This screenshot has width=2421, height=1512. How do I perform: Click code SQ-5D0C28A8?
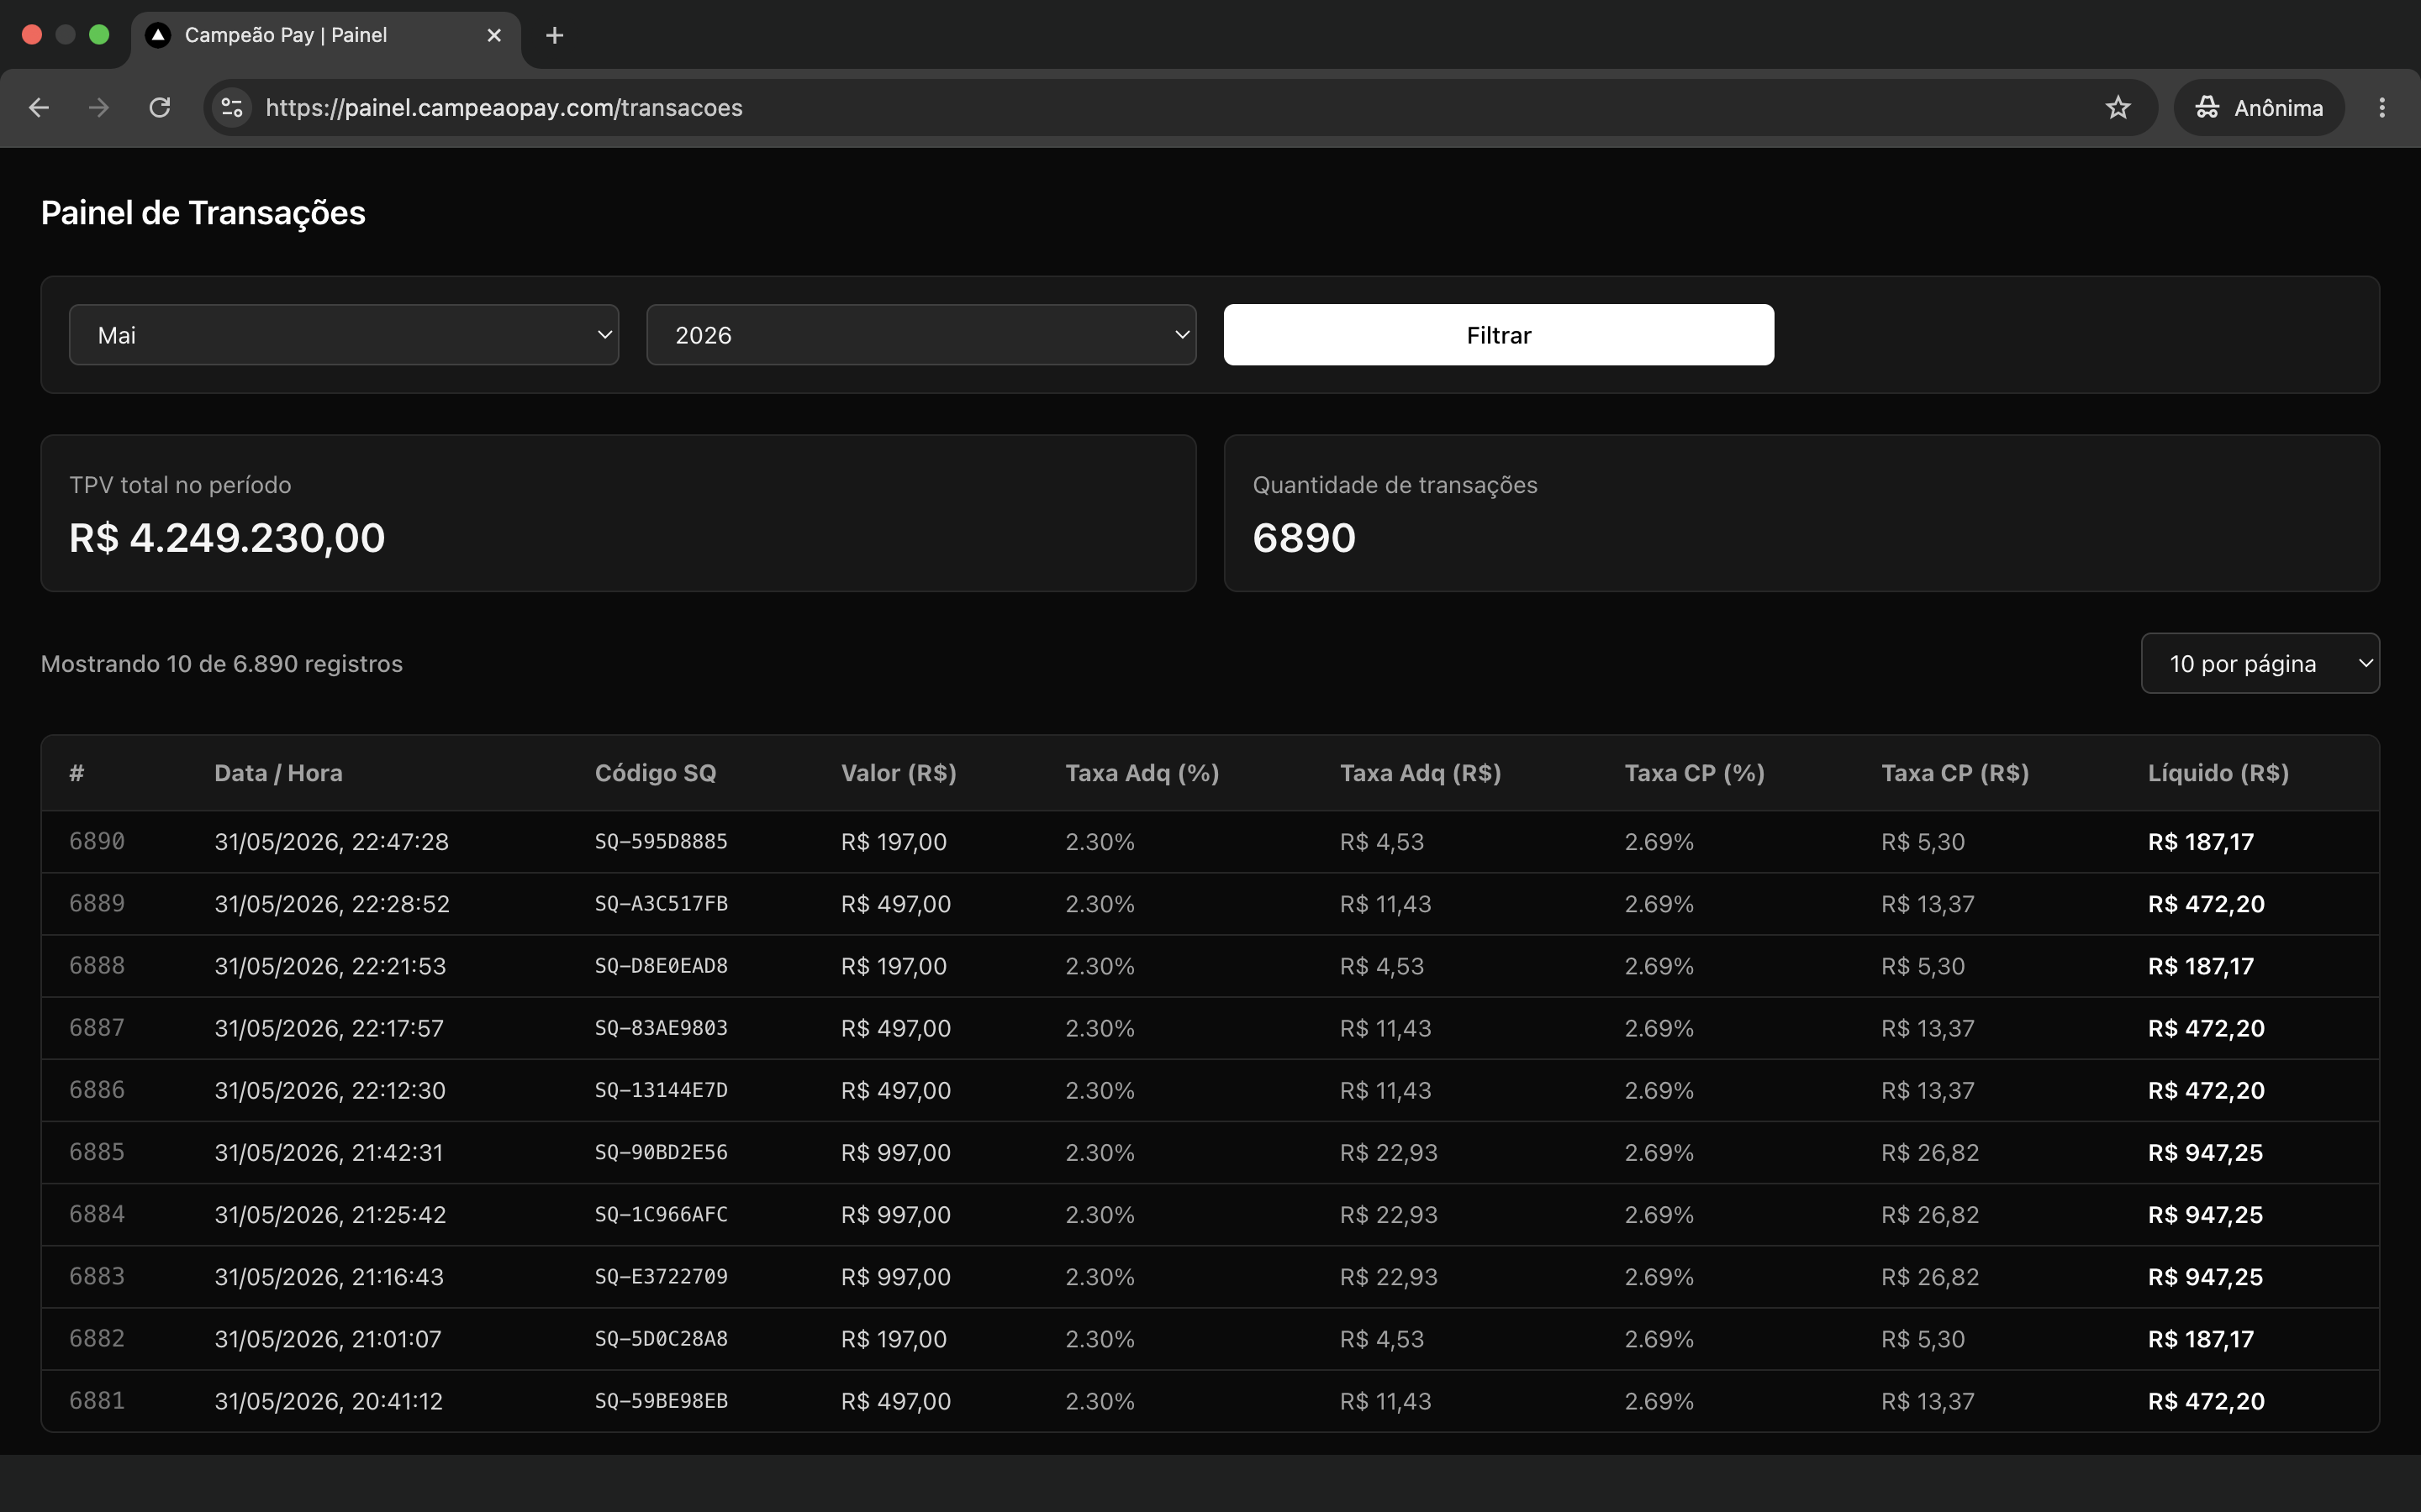[662, 1339]
